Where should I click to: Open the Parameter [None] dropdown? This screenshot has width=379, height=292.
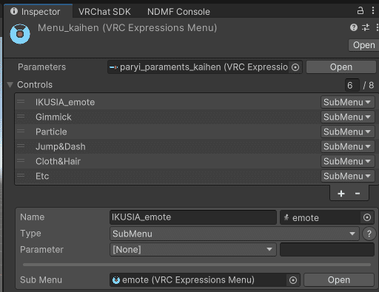193,250
